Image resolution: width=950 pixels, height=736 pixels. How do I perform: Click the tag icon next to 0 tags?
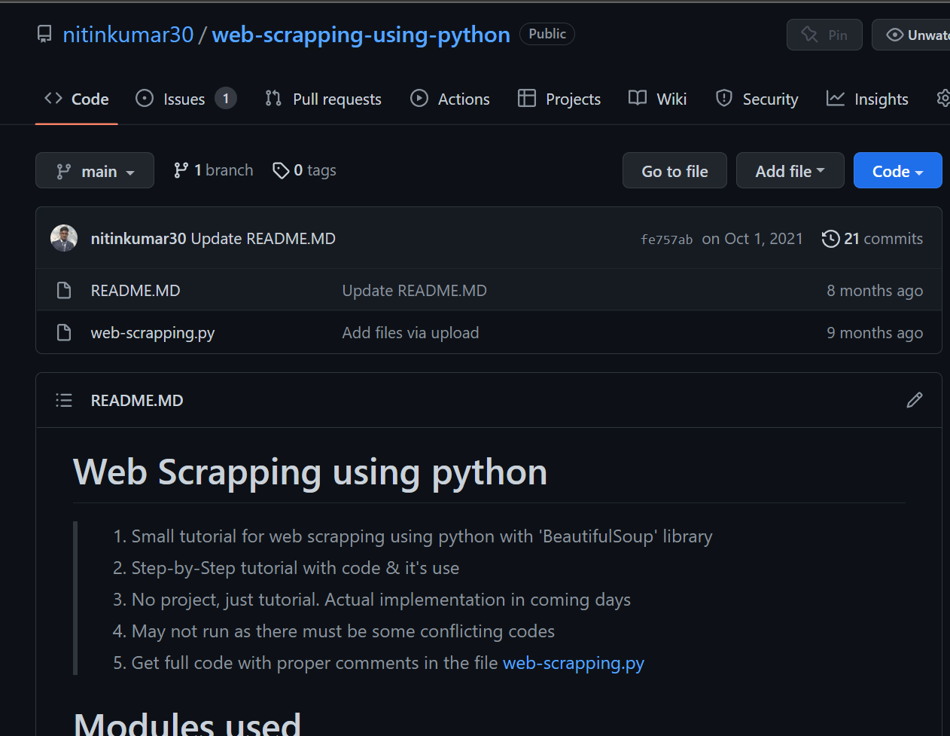(281, 171)
